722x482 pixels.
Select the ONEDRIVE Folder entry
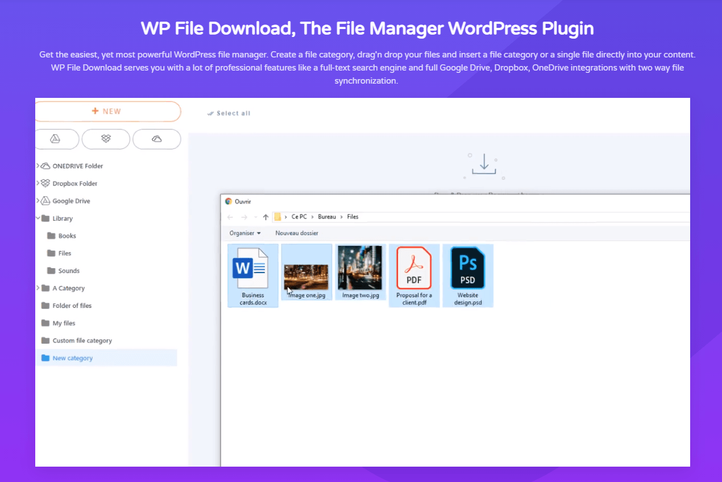coord(78,166)
